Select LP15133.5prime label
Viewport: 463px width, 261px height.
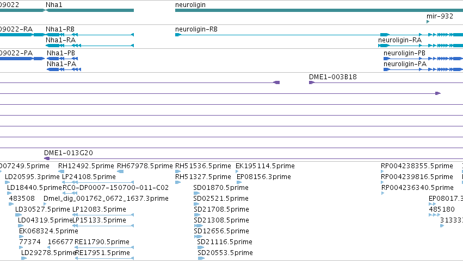pyautogui.click(x=99, y=220)
